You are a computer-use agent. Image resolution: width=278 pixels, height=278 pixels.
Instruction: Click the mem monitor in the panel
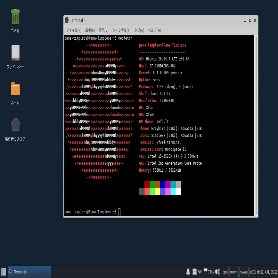(x=235, y=272)
